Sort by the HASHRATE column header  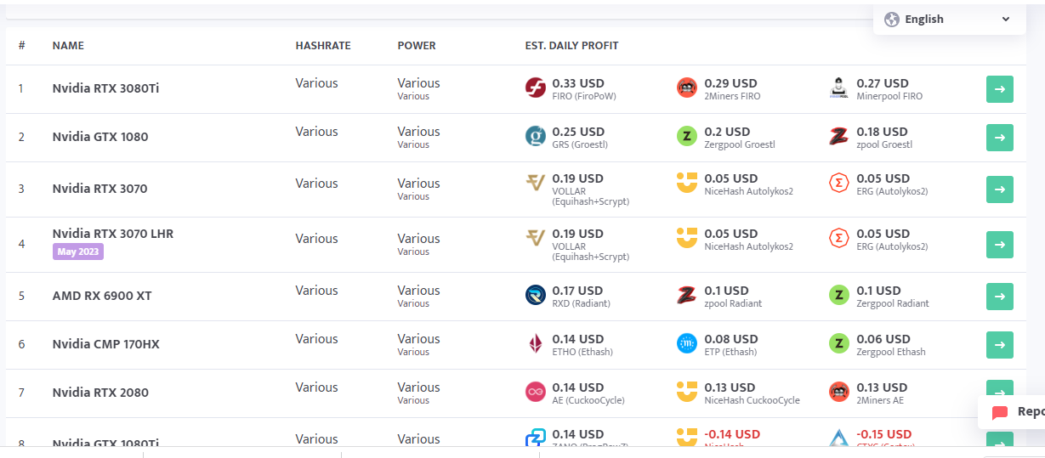pyautogui.click(x=322, y=46)
